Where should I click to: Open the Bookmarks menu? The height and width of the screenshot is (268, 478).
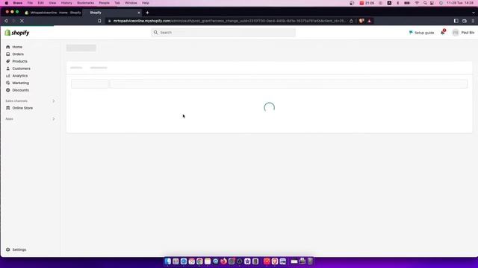click(x=85, y=3)
